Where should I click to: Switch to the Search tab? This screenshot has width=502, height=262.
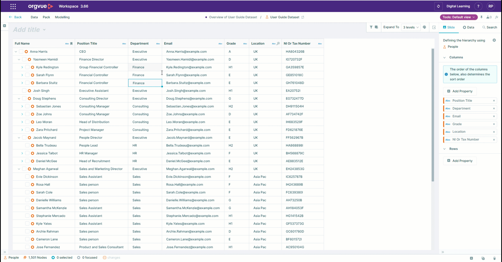coord(490,27)
